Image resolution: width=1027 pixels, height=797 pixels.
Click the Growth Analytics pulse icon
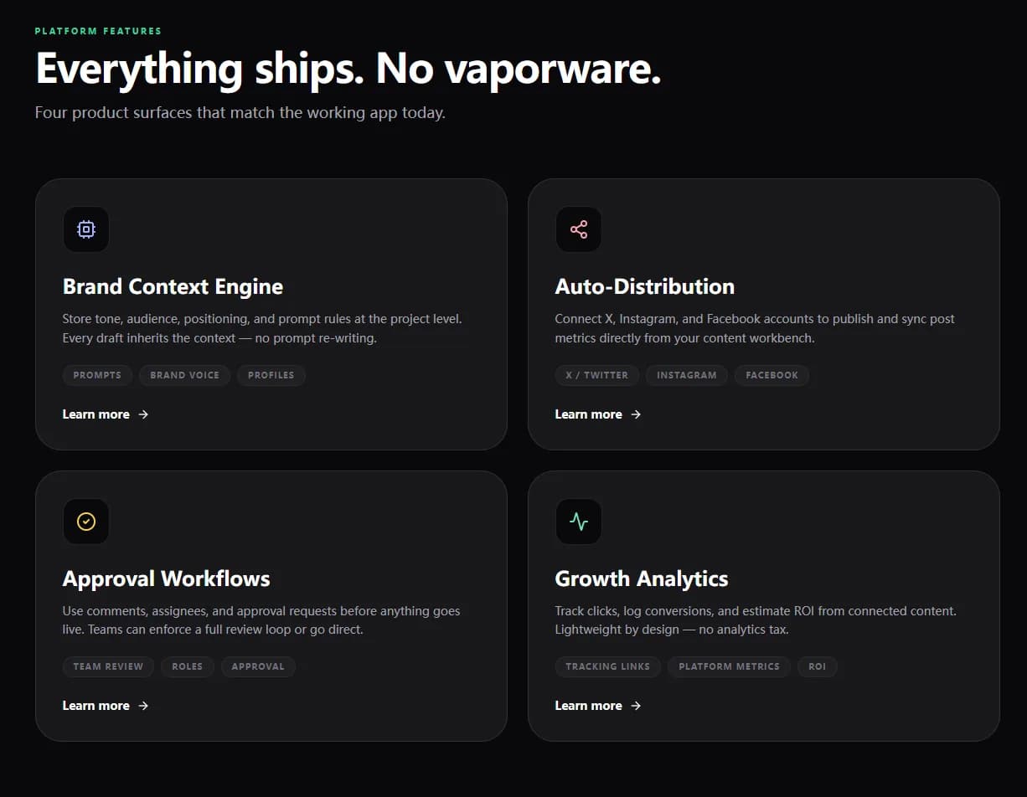(579, 522)
